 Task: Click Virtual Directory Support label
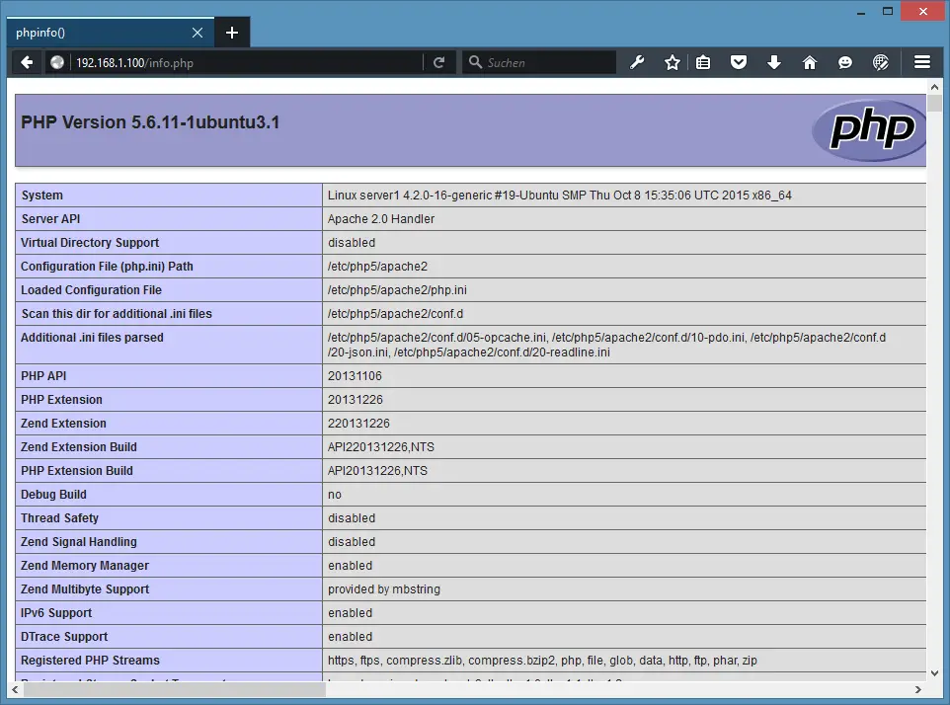pos(90,242)
